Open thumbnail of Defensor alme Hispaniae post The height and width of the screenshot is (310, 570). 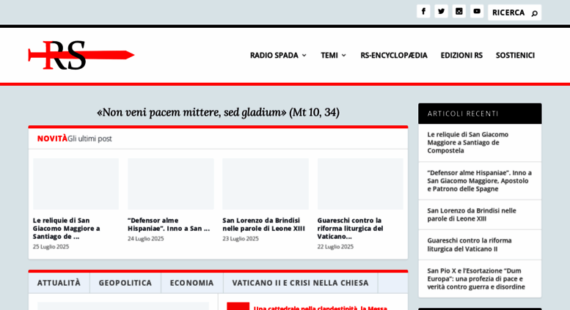coord(170,184)
